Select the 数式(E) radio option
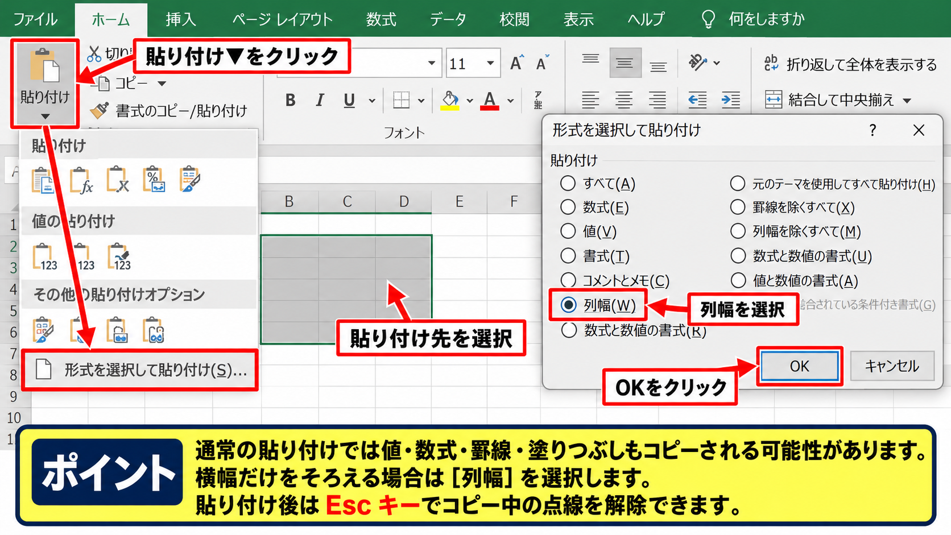 tap(568, 207)
